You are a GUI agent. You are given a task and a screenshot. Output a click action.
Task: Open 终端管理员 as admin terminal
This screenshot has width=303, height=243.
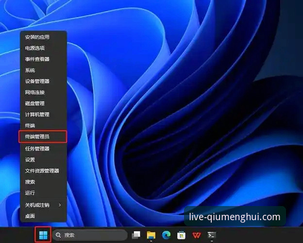point(43,137)
